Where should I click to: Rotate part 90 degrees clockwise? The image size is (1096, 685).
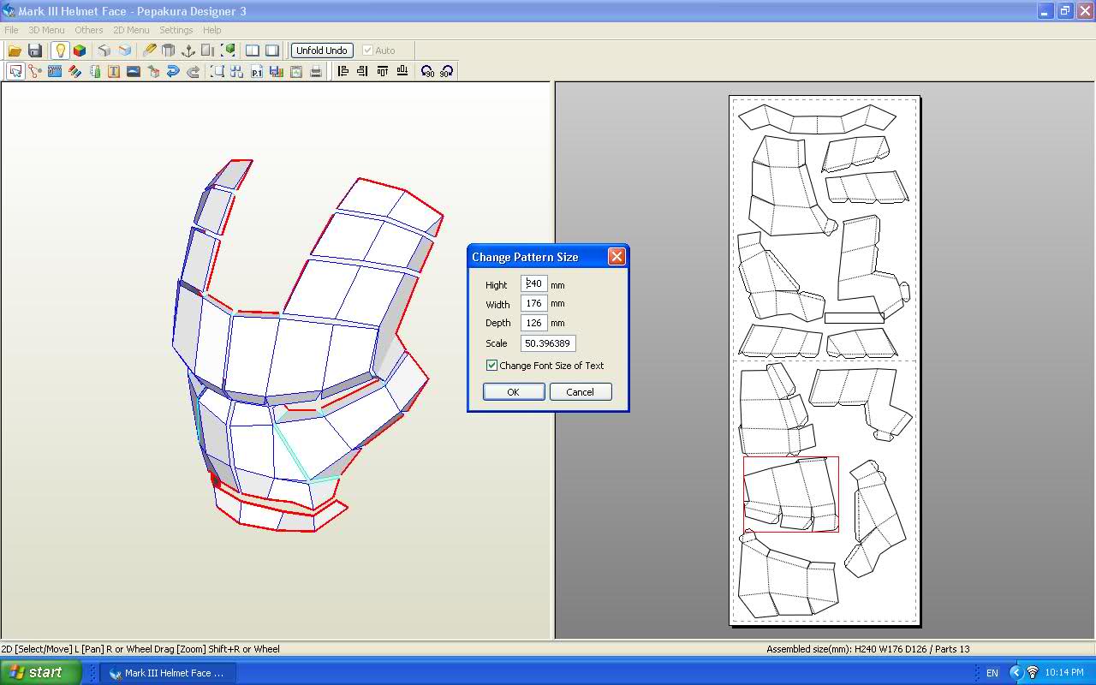point(446,72)
